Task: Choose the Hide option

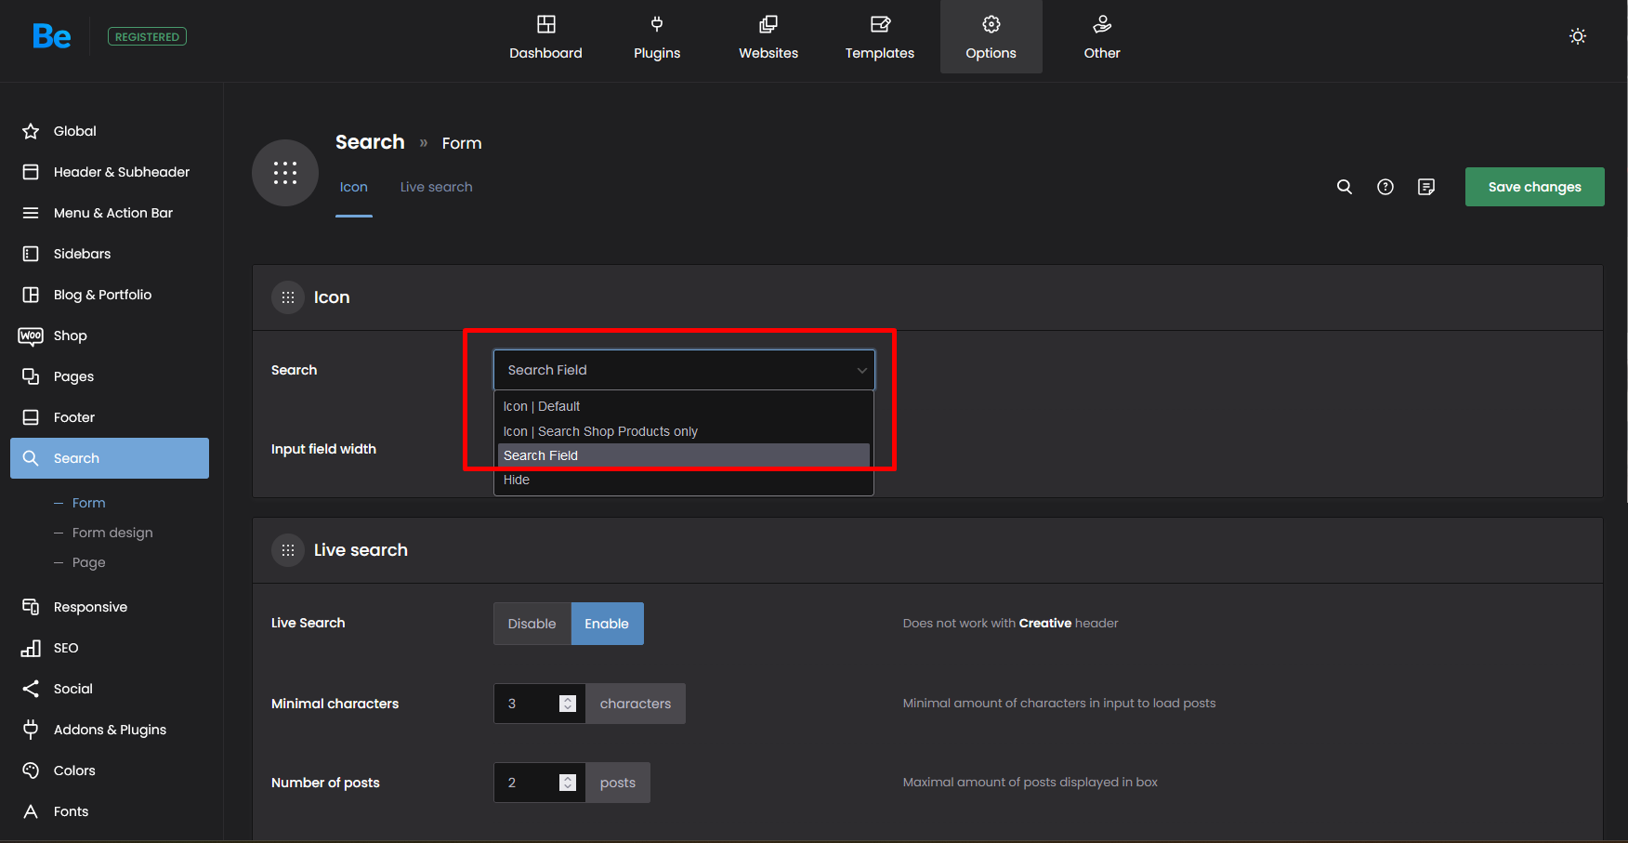Action: pos(684,480)
